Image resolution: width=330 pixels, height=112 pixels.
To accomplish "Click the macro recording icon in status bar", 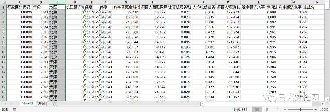I will [15, 110].
